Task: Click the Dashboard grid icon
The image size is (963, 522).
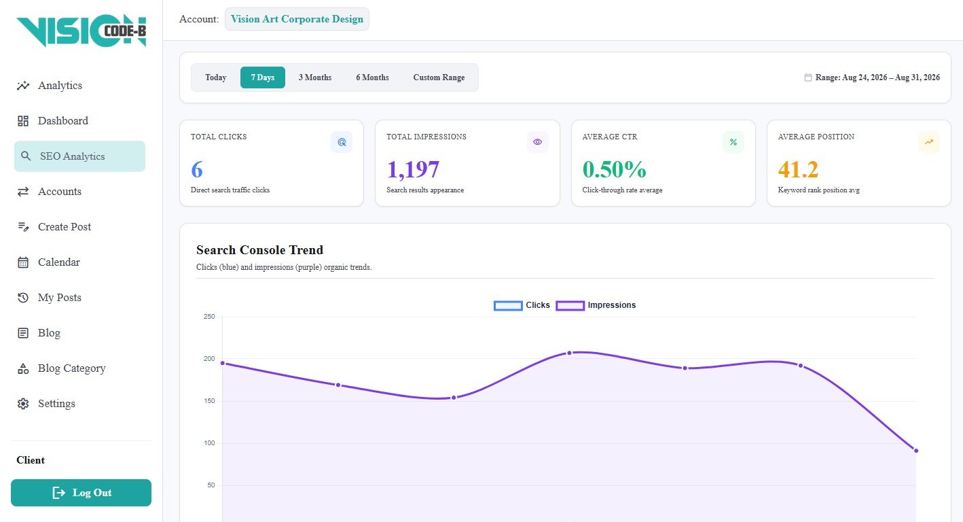Action: pyautogui.click(x=23, y=121)
